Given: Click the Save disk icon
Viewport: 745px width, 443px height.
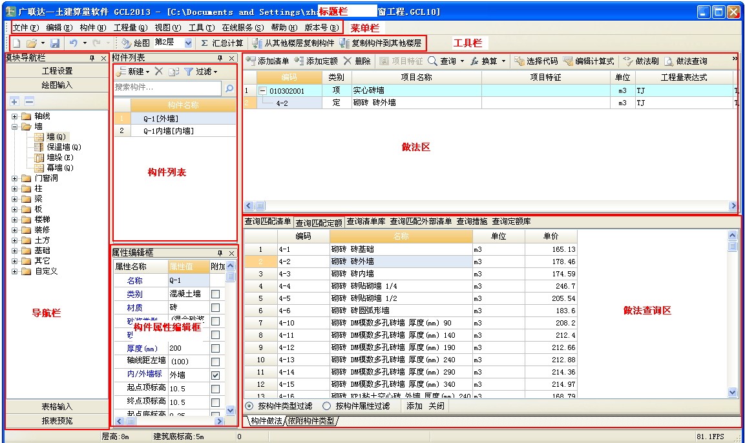Looking at the screenshot, I should pos(55,43).
